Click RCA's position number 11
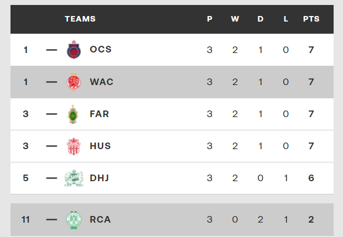This screenshot has height=237, width=343. pos(25,219)
